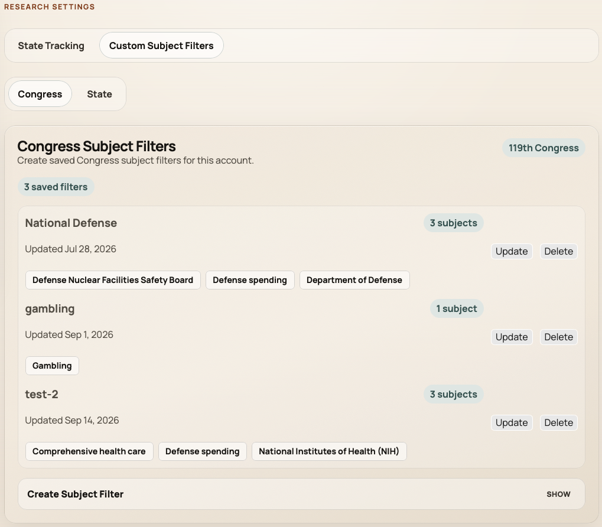
Task: Switch to the State Tracking tab
Action: click(x=51, y=45)
